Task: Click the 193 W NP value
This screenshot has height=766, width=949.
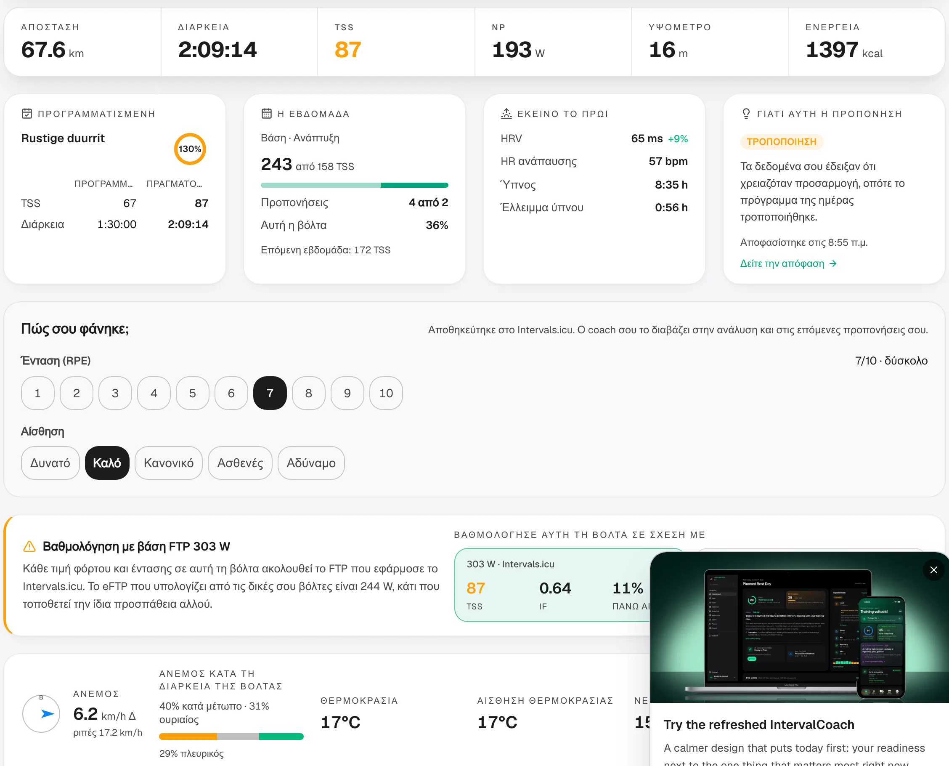Action: tap(518, 49)
